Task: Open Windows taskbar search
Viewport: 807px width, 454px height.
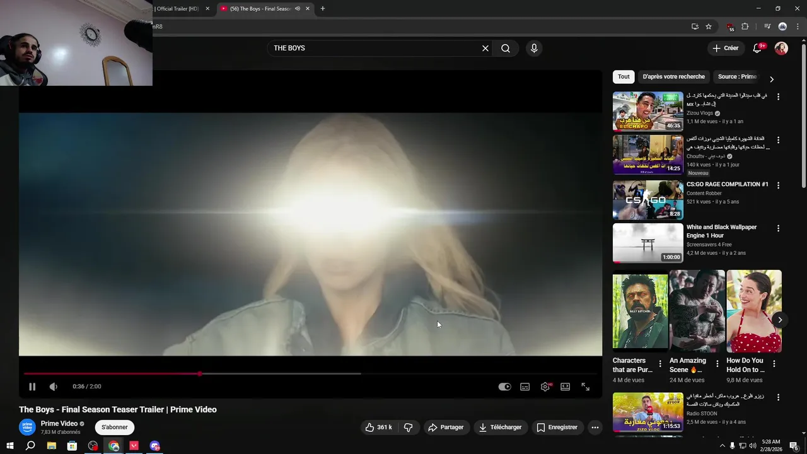Action: (x=30, y=446)
